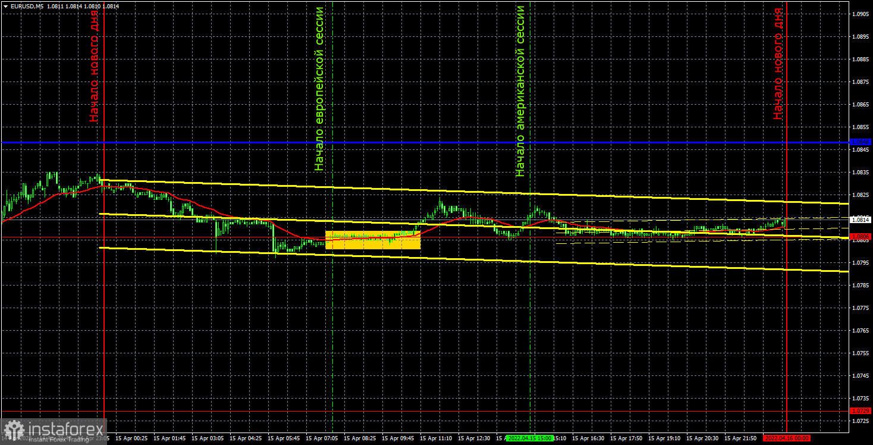This screenshot has width=873, height=445.
Task: Click the 1.0885 price axis label
Action: (x=860, y=59)
